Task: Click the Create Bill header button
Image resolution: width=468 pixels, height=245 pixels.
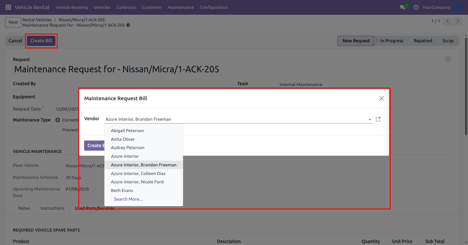Action: (41, 41)
